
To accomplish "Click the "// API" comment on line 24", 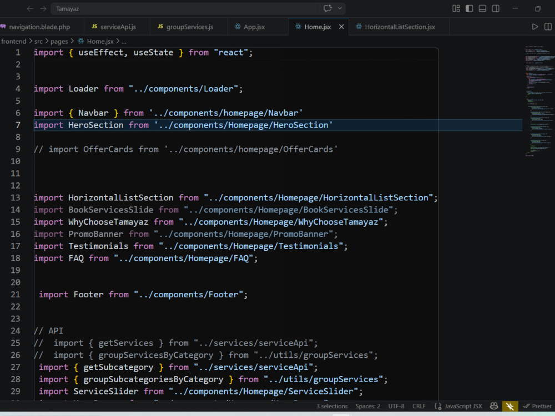I will 48,331.
